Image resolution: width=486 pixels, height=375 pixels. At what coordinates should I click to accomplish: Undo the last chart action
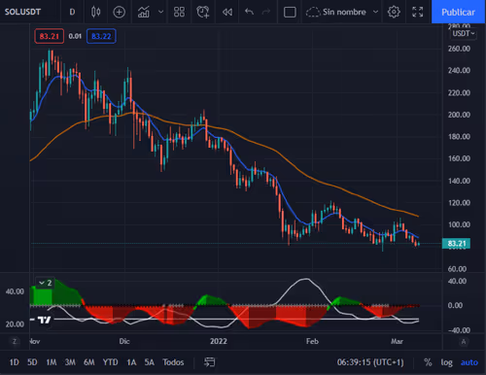249,12
